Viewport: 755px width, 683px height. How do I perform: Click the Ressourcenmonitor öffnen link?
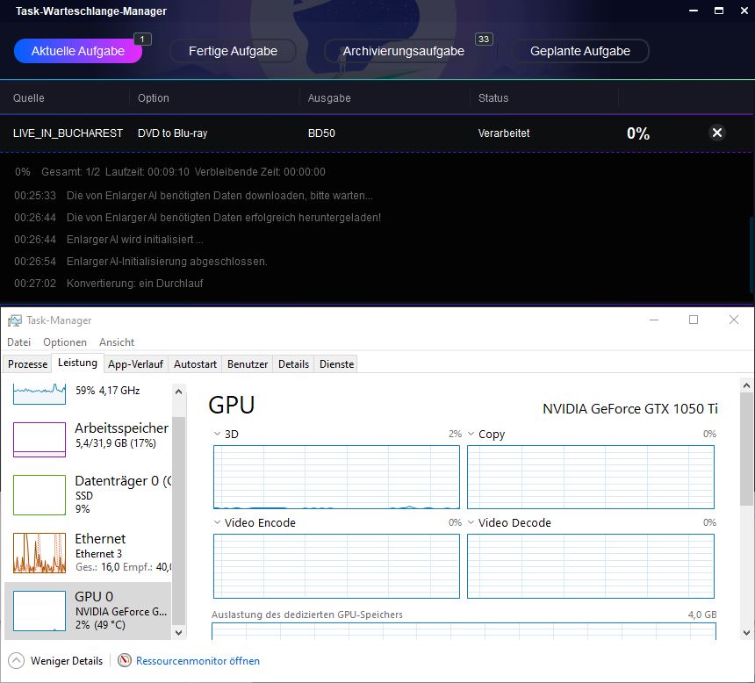point(198,661)
